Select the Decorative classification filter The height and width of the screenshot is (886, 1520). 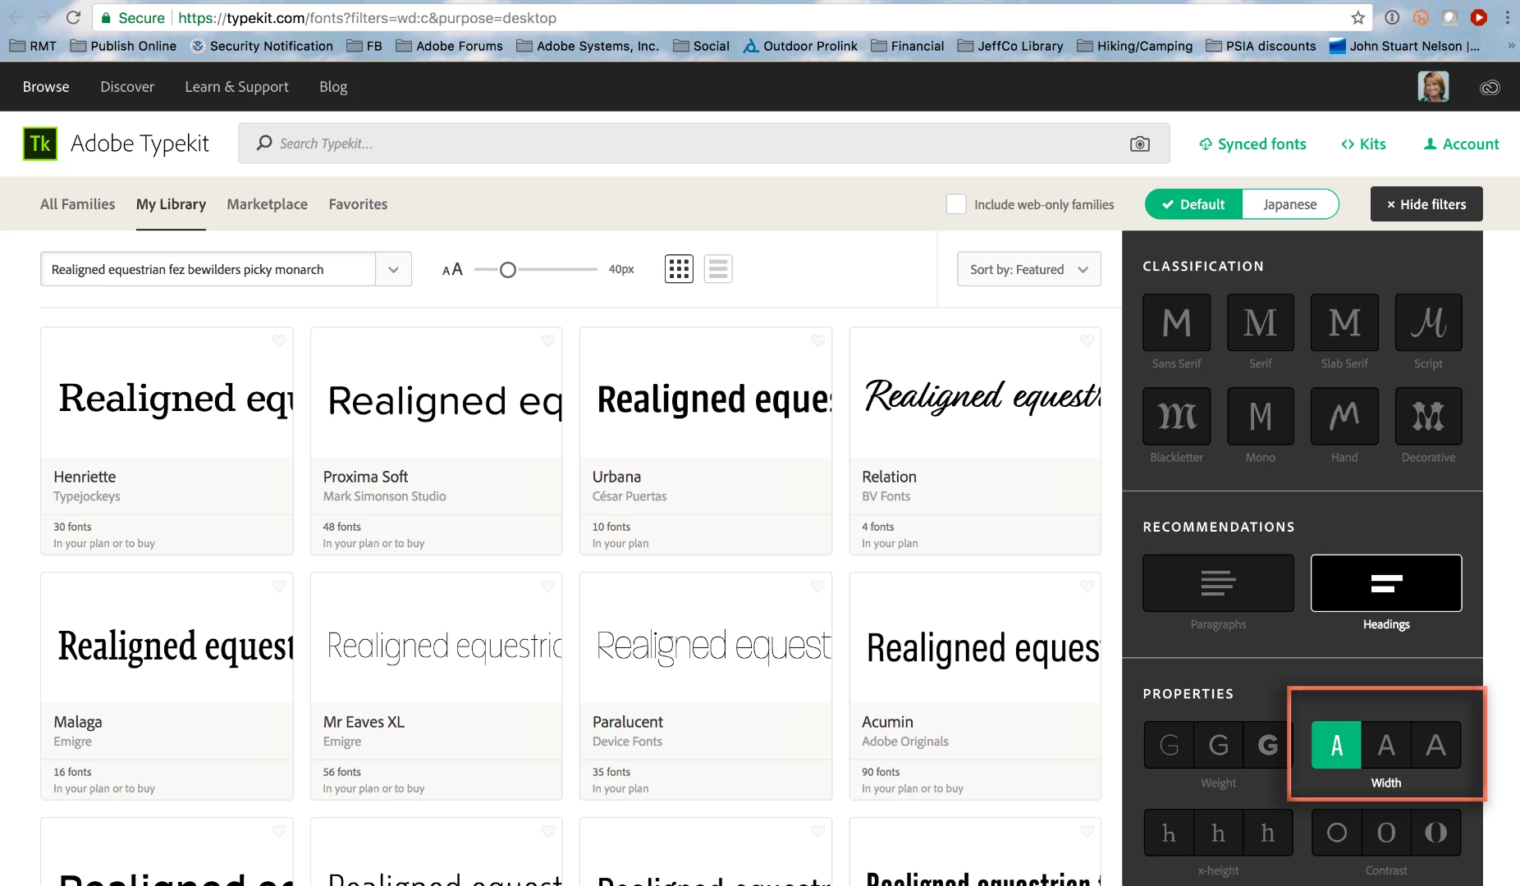(1428, 416)
